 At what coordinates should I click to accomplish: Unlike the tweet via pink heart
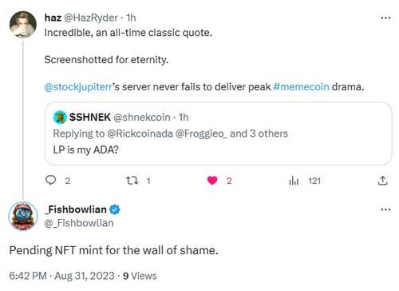[212, 181]
